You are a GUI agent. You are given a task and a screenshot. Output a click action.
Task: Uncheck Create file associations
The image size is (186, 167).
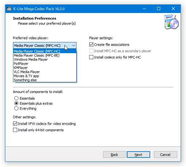[91, 45]
